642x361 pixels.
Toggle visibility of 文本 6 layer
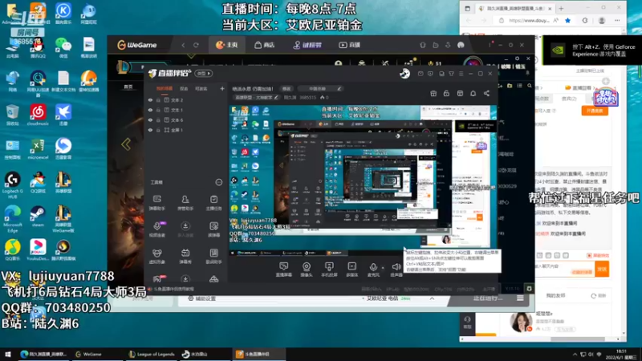point(150,120)
